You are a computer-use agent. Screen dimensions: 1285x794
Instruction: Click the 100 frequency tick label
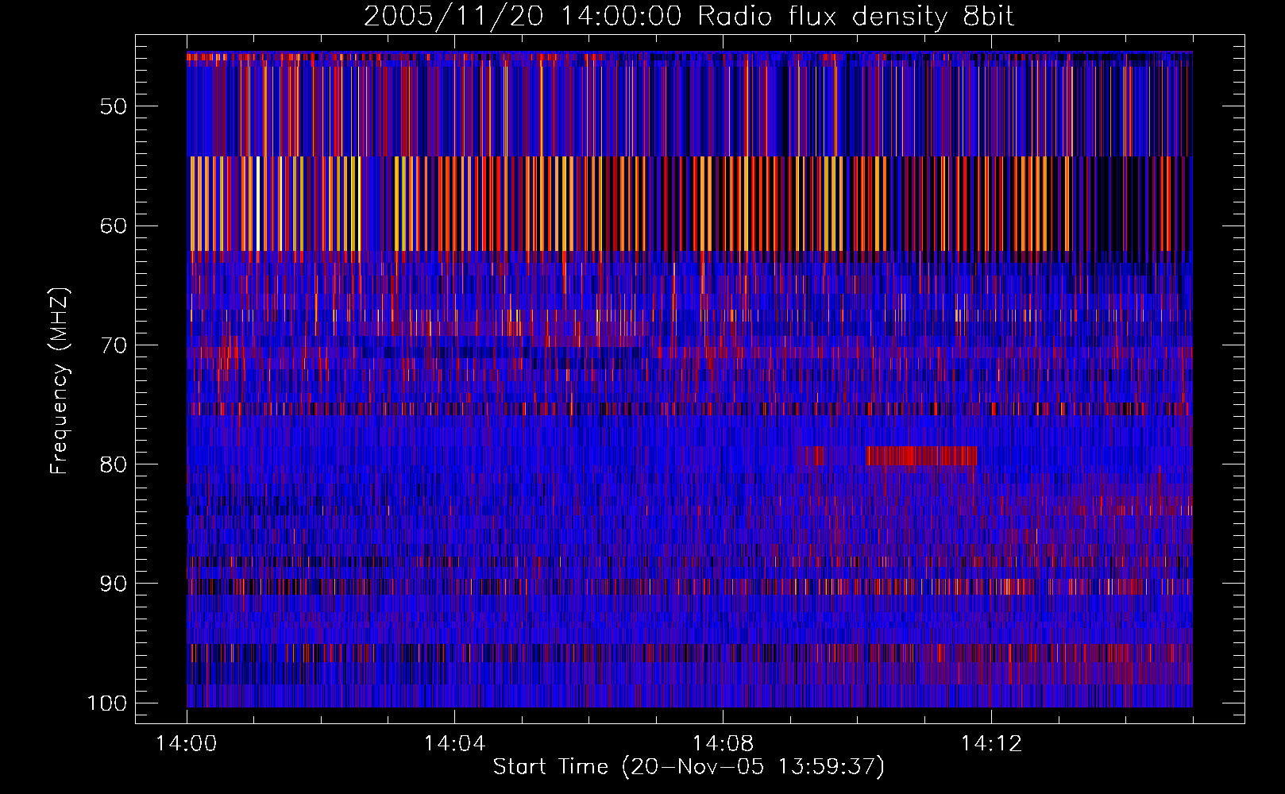(x=107, y=703)
